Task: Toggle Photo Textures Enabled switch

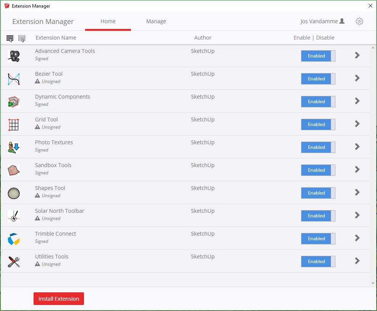Action: tap(318, 147)
